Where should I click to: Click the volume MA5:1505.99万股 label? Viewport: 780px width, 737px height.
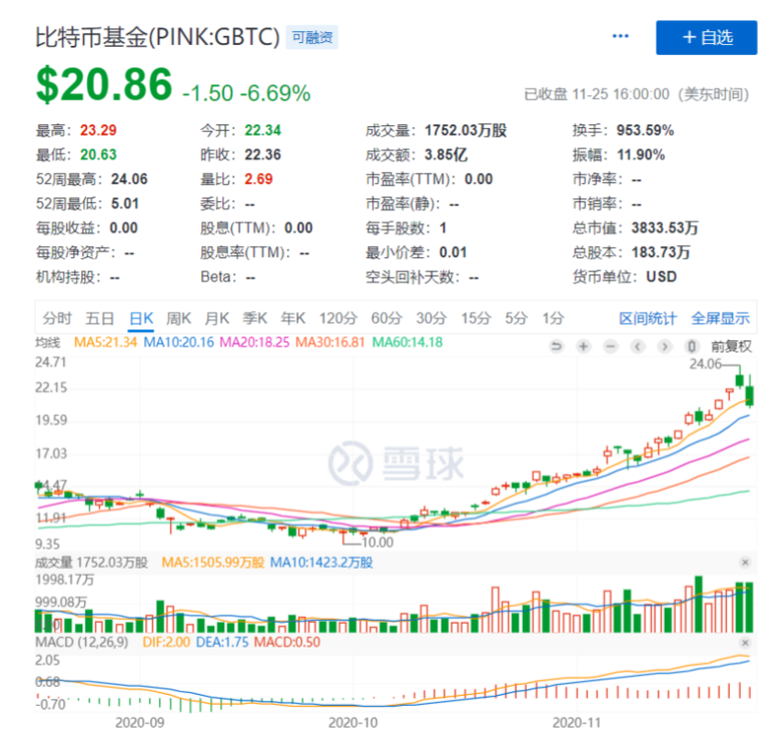point(213,562)
